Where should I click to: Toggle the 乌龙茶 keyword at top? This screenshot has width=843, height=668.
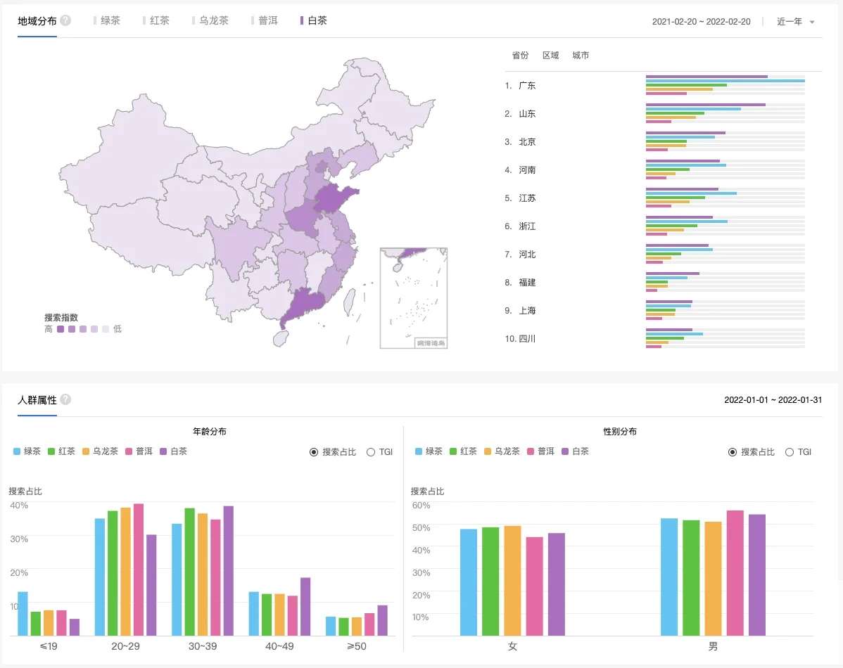[x=211, y=20]
